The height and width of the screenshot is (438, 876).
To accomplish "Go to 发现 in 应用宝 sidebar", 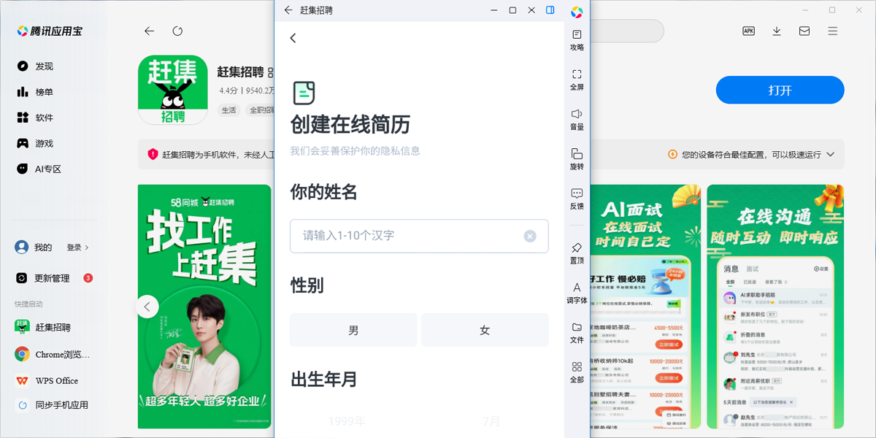I will pyautogui.click(x=35, y=66).
